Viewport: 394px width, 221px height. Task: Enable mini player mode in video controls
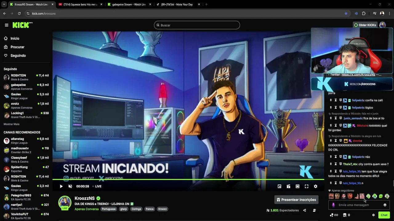279,186
